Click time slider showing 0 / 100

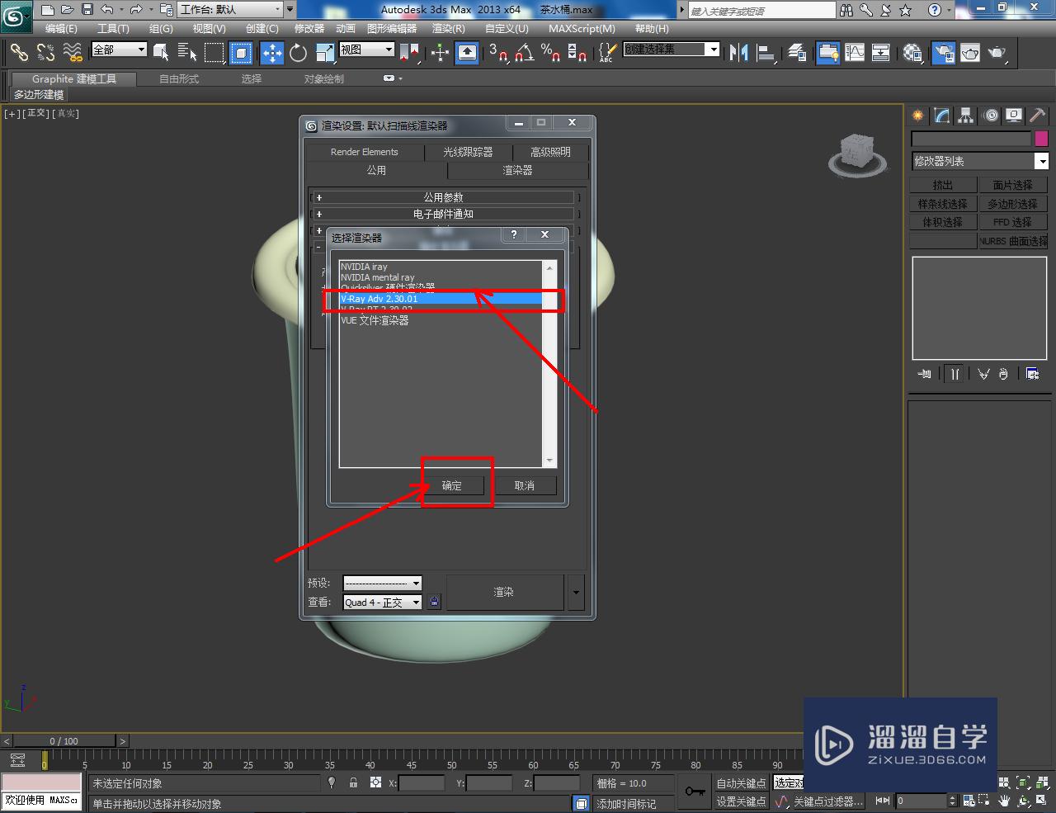pos(64,741)
